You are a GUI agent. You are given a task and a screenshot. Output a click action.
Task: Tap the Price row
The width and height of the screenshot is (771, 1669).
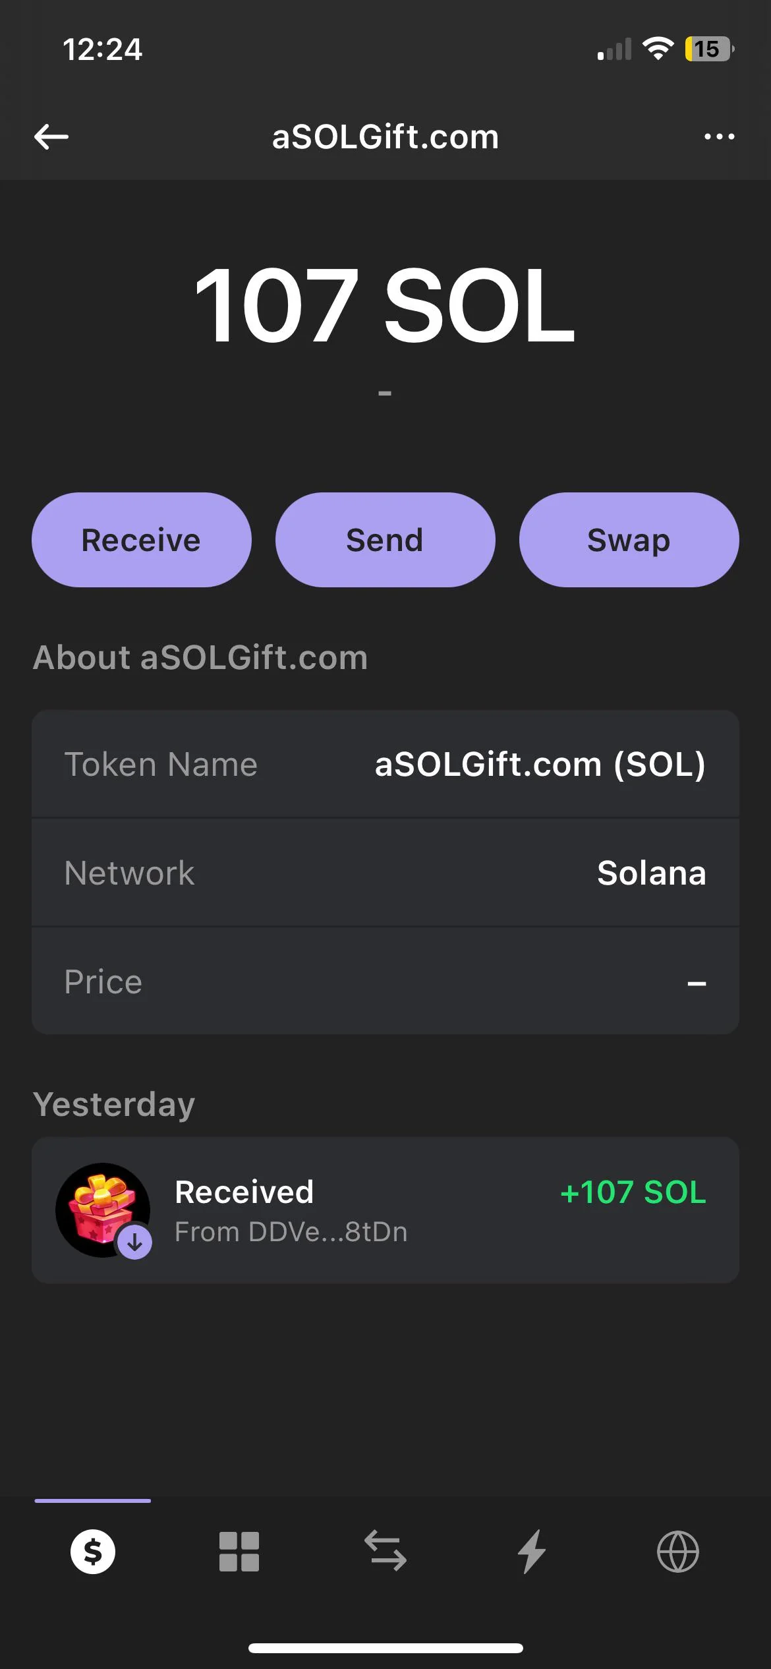tap(385, 981)
